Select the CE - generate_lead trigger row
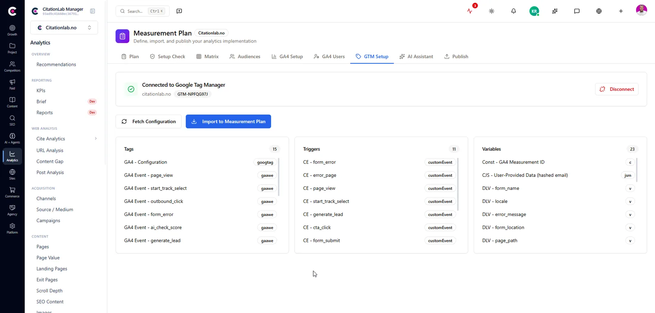 pos(379,214)
